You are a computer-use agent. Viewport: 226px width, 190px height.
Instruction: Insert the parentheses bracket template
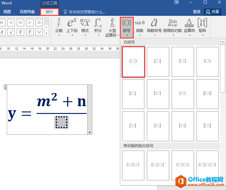(x=133, y=61)
